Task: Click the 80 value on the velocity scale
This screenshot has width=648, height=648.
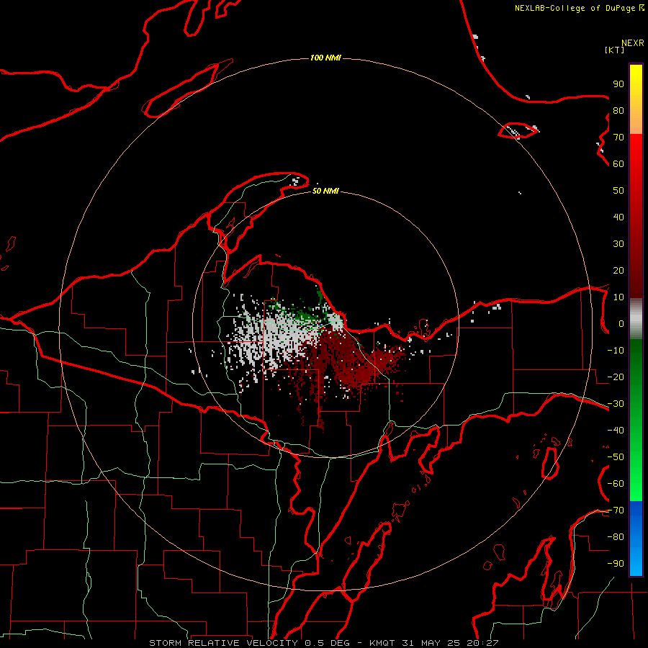Action: [x=618, y=111]
